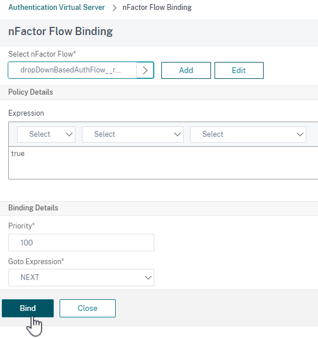The image size is (318, 339).
Task: Go to Authentication Virtual Server breadcrumb
Action: pyautogui.click(x=57, y=8)
